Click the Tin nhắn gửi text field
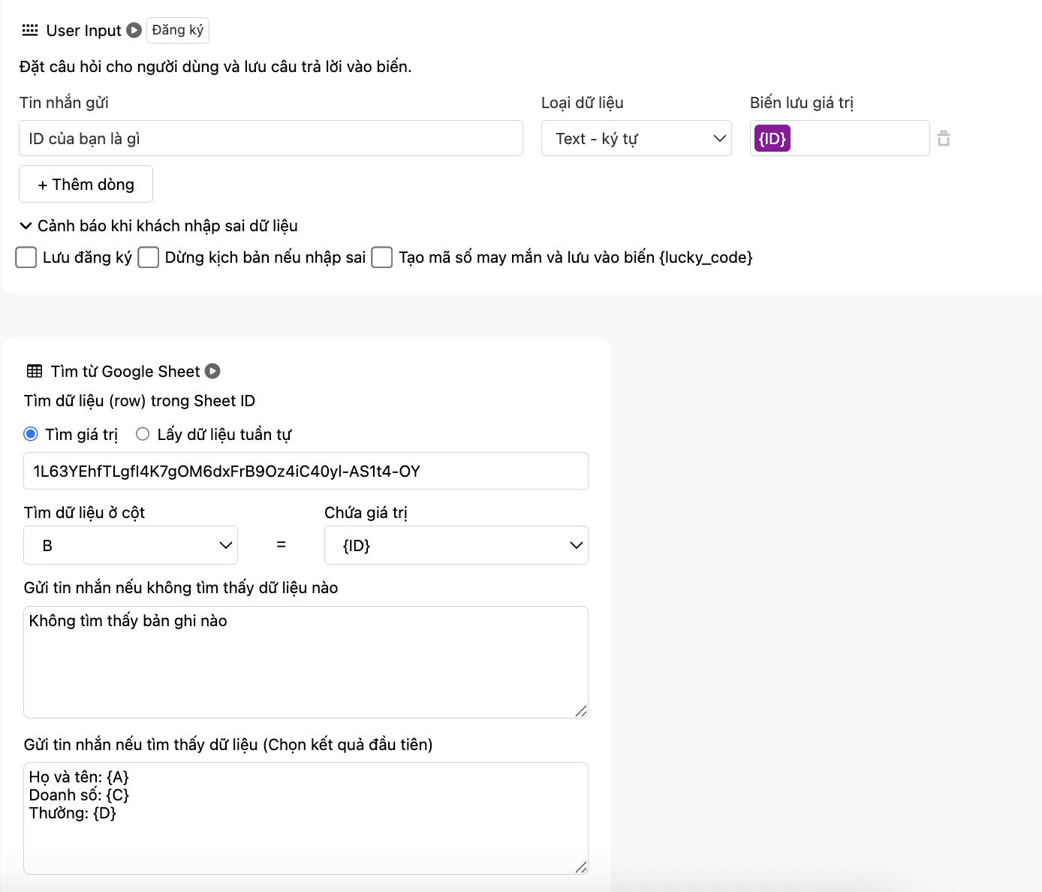Screen dimensions: 1042x892 pyautogui.click(x=270, y=139)
